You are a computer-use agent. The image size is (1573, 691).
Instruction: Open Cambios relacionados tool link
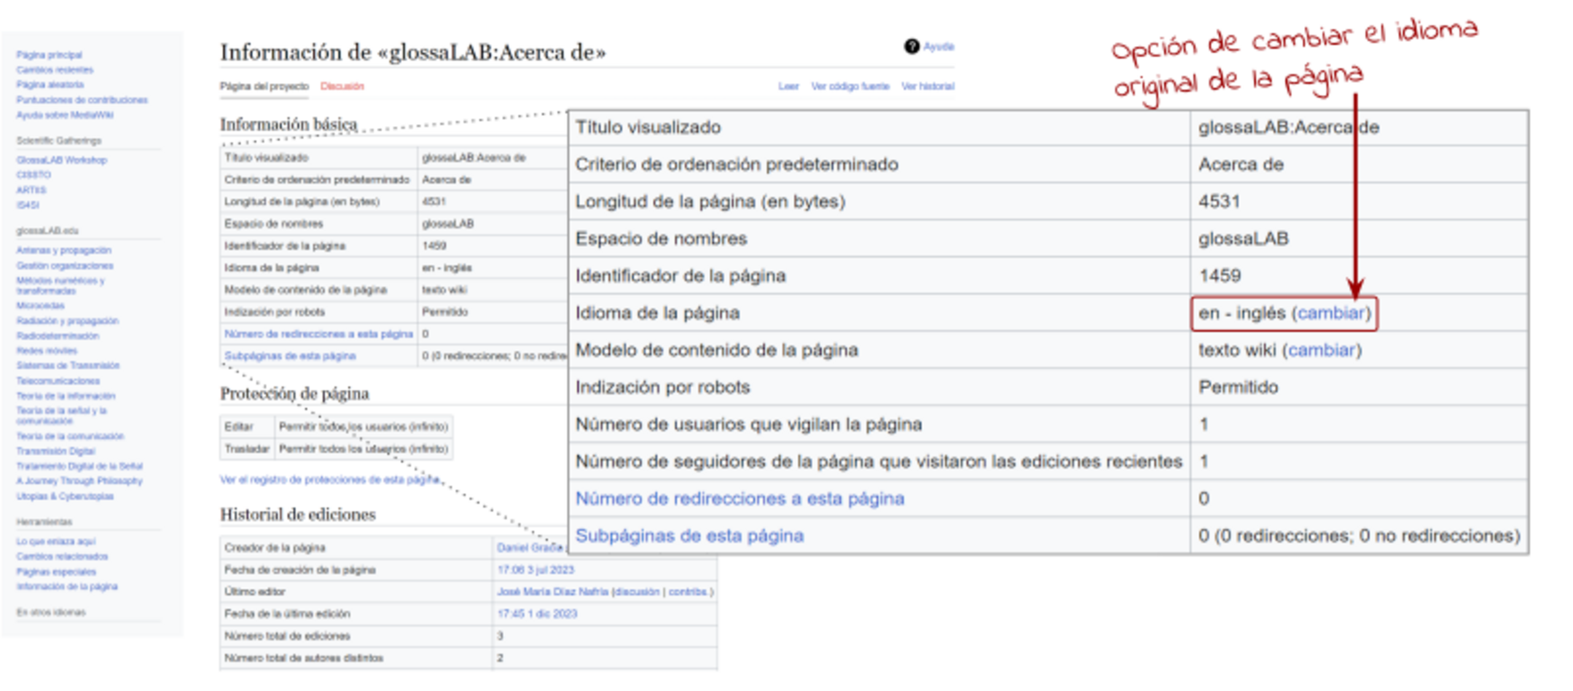coord(62,556)
